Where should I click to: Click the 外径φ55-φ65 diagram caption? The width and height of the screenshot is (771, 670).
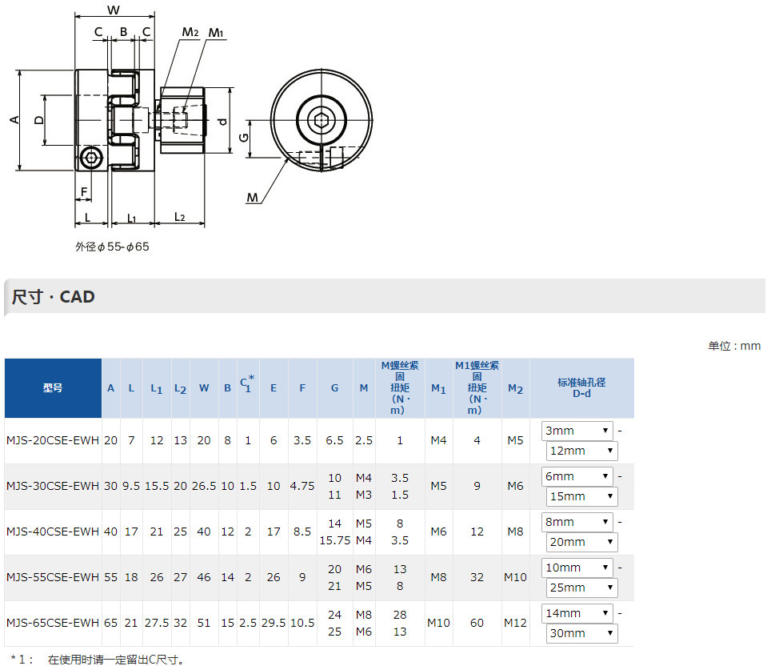pos(112,247)
